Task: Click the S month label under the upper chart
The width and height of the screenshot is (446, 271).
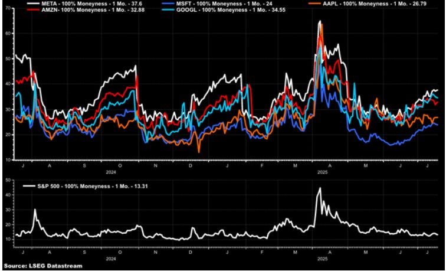Action: click(x=84, y=165)
